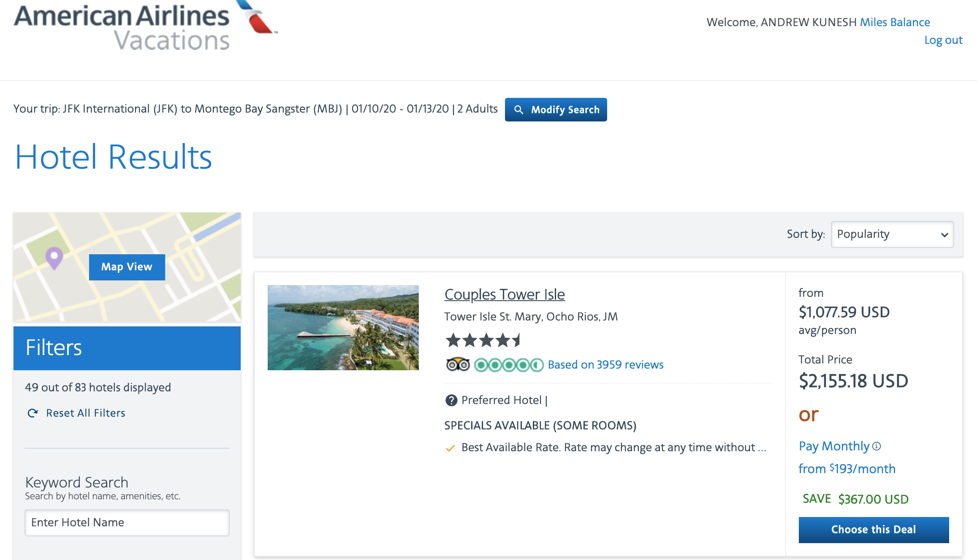Click the Preferred Hotel question mark icon
The height and width of the screenshot is (560, 977).
pos(451,400)
